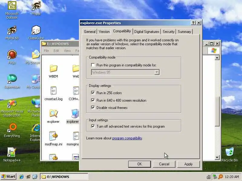Viewport: 242px width, 181px height.
Task: Click scroll up arrow in E:\WINDOWS window
Action: (217, 58)
